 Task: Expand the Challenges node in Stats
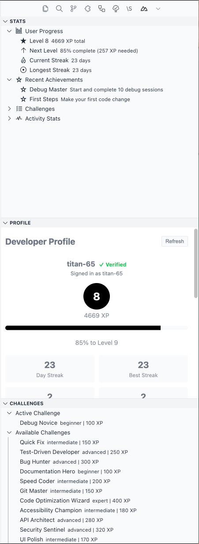(x=10, y=109)
